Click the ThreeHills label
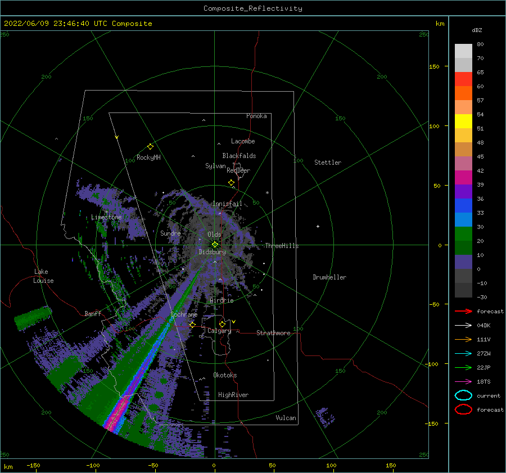 [x=282, y=246]
